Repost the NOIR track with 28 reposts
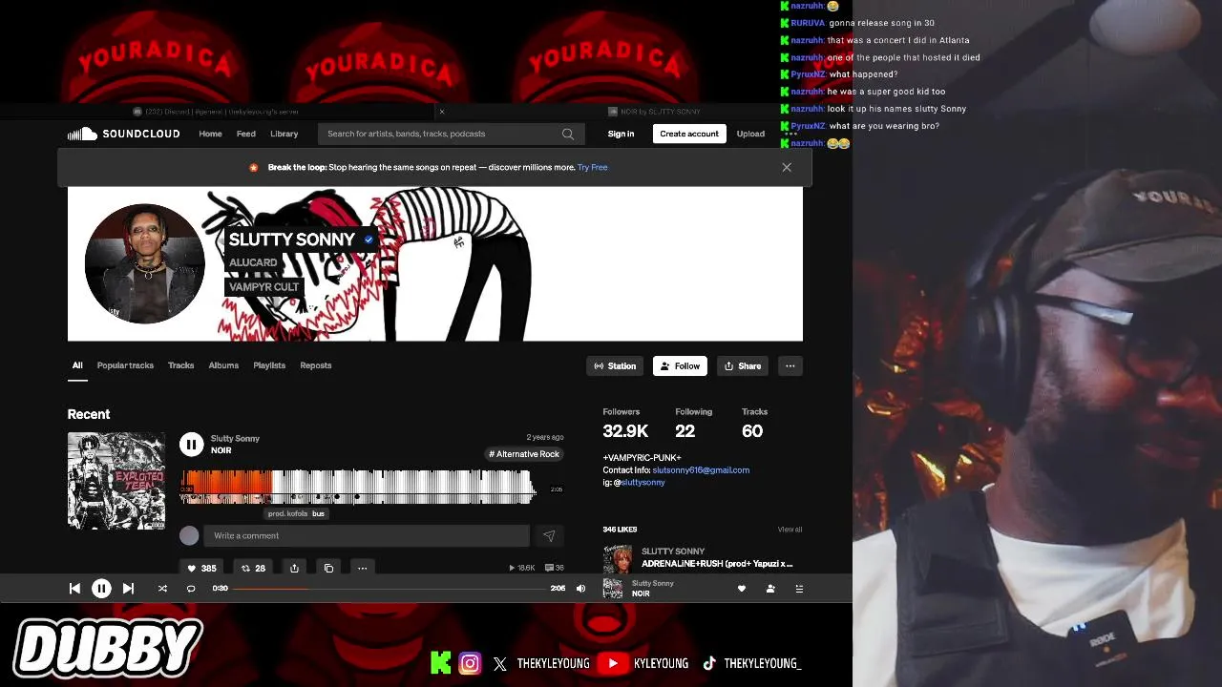This screenshot has width=1222, height=687. click(x=253, y=568)
